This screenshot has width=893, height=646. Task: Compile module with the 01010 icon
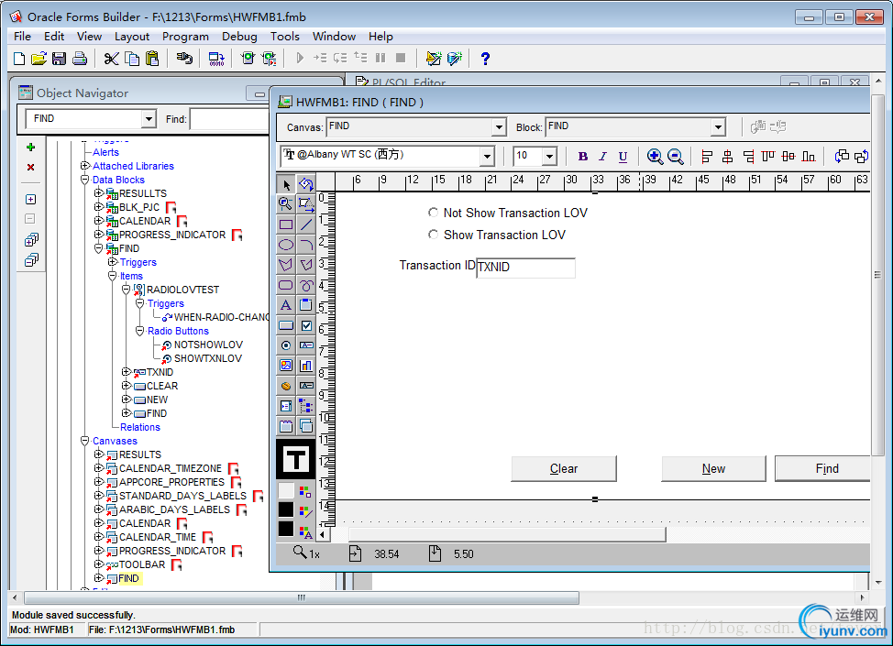tap(216, 59)
